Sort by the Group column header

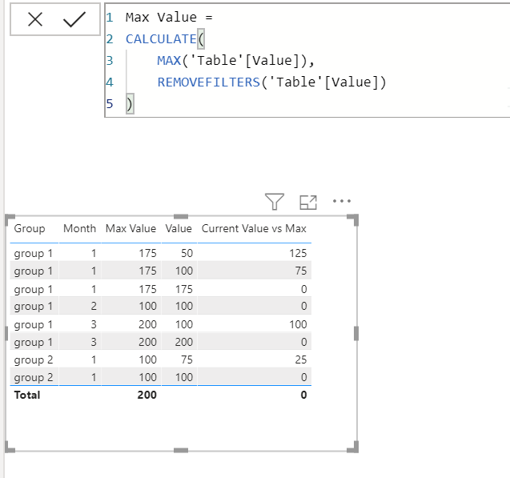click(30, 229)
